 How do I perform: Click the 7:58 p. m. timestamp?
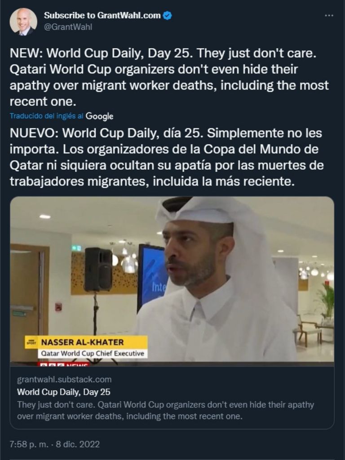point(29,444)
